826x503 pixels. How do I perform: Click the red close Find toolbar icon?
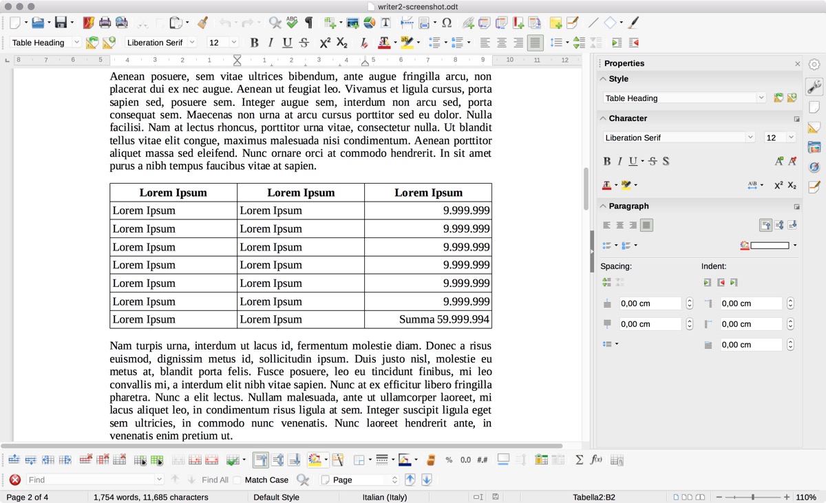point(14,480)
